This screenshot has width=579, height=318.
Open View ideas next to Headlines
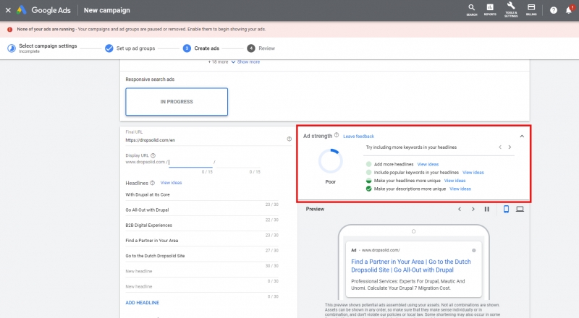click(x=171, y=183)
